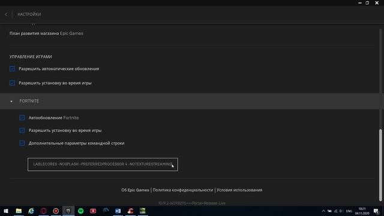Open the clock and date flyout
The height and width of the screenshot is (216, 384).
point(362,211)
